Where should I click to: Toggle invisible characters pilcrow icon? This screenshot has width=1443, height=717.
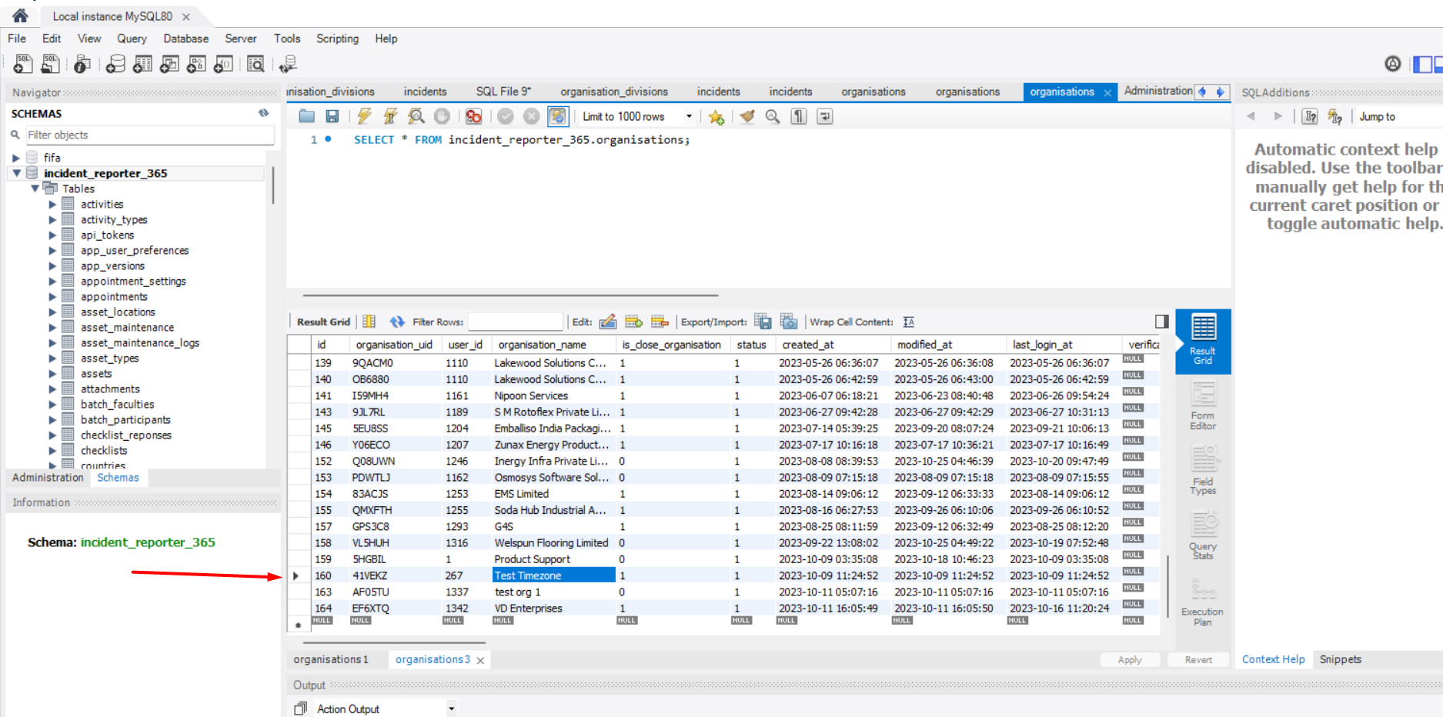click(799, 116)
